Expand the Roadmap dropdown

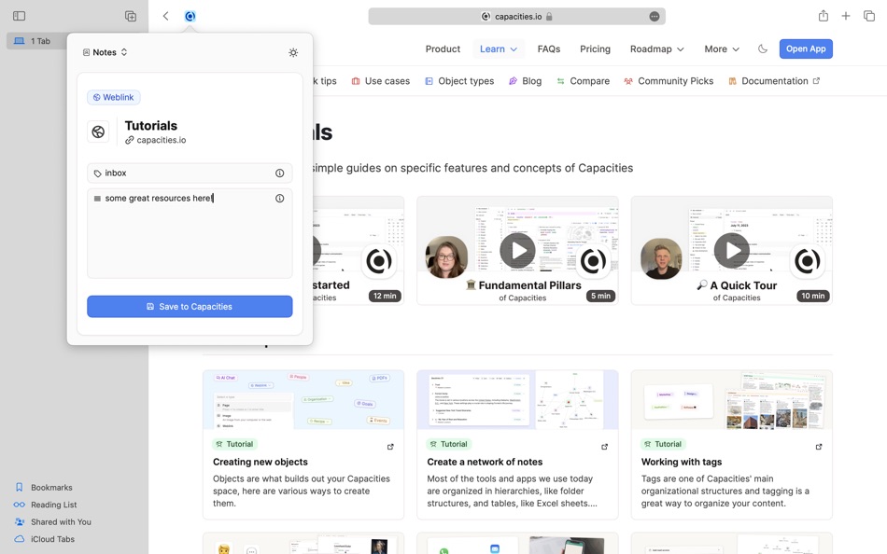(656, 49)
